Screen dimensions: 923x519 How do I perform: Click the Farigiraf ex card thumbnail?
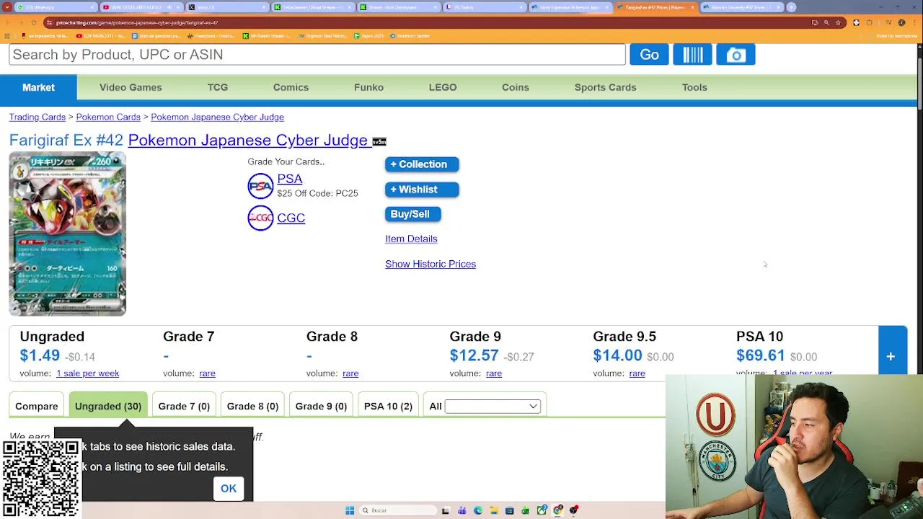point(68,234)
